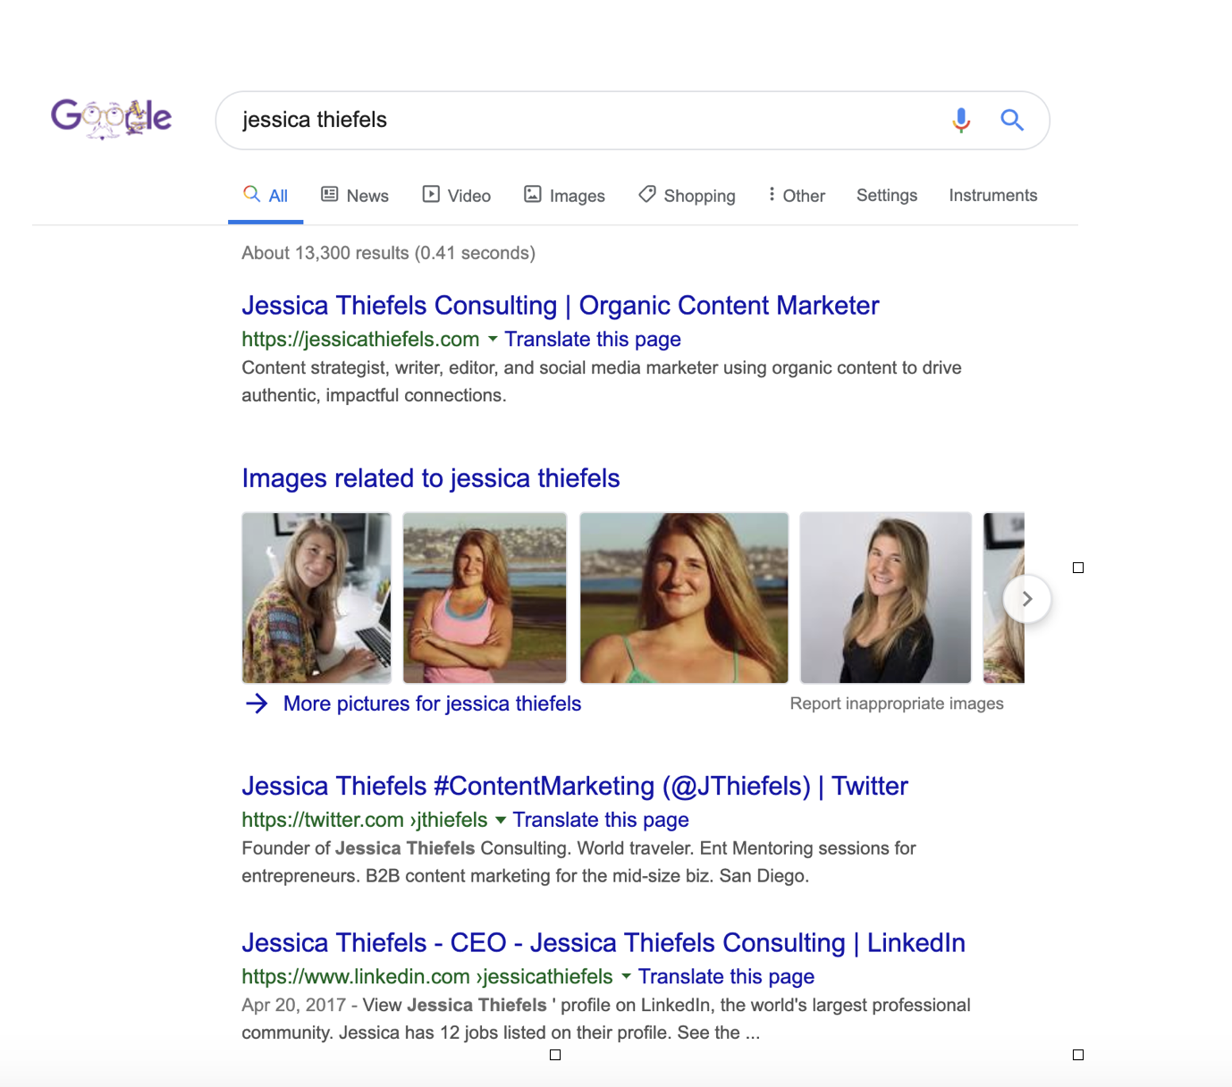The height and width of the screenshot is (1087, 1232).
Task: Open close-up outdoor portrait thumbnail
Action: (684, 598)
